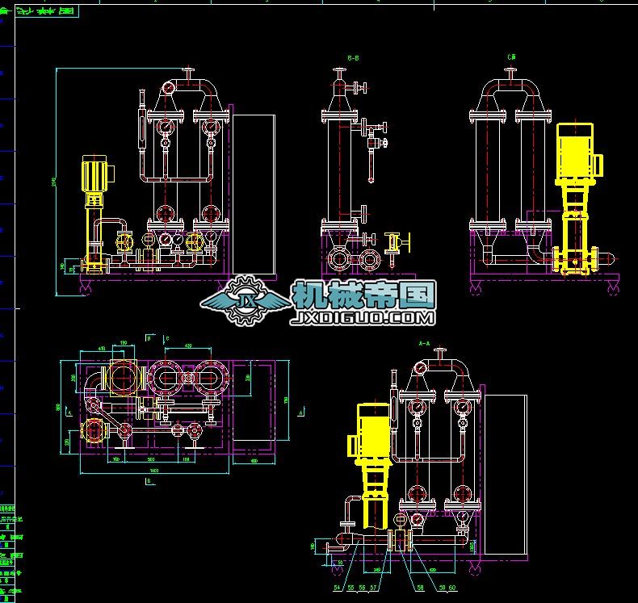Select the 420 dimension above the plan view
638x603 pixels.
188,345
